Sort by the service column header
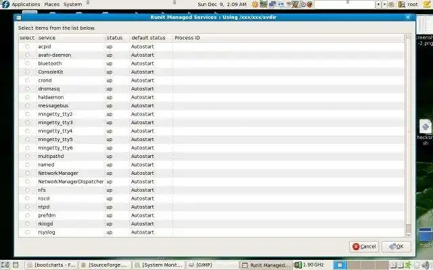This screenshot has height=270, width=433. tap(70, 38)
